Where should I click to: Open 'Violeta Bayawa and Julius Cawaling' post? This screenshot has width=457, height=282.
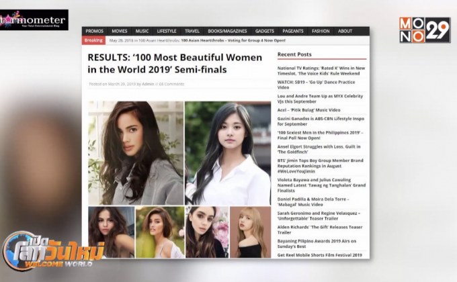[321, 185]
